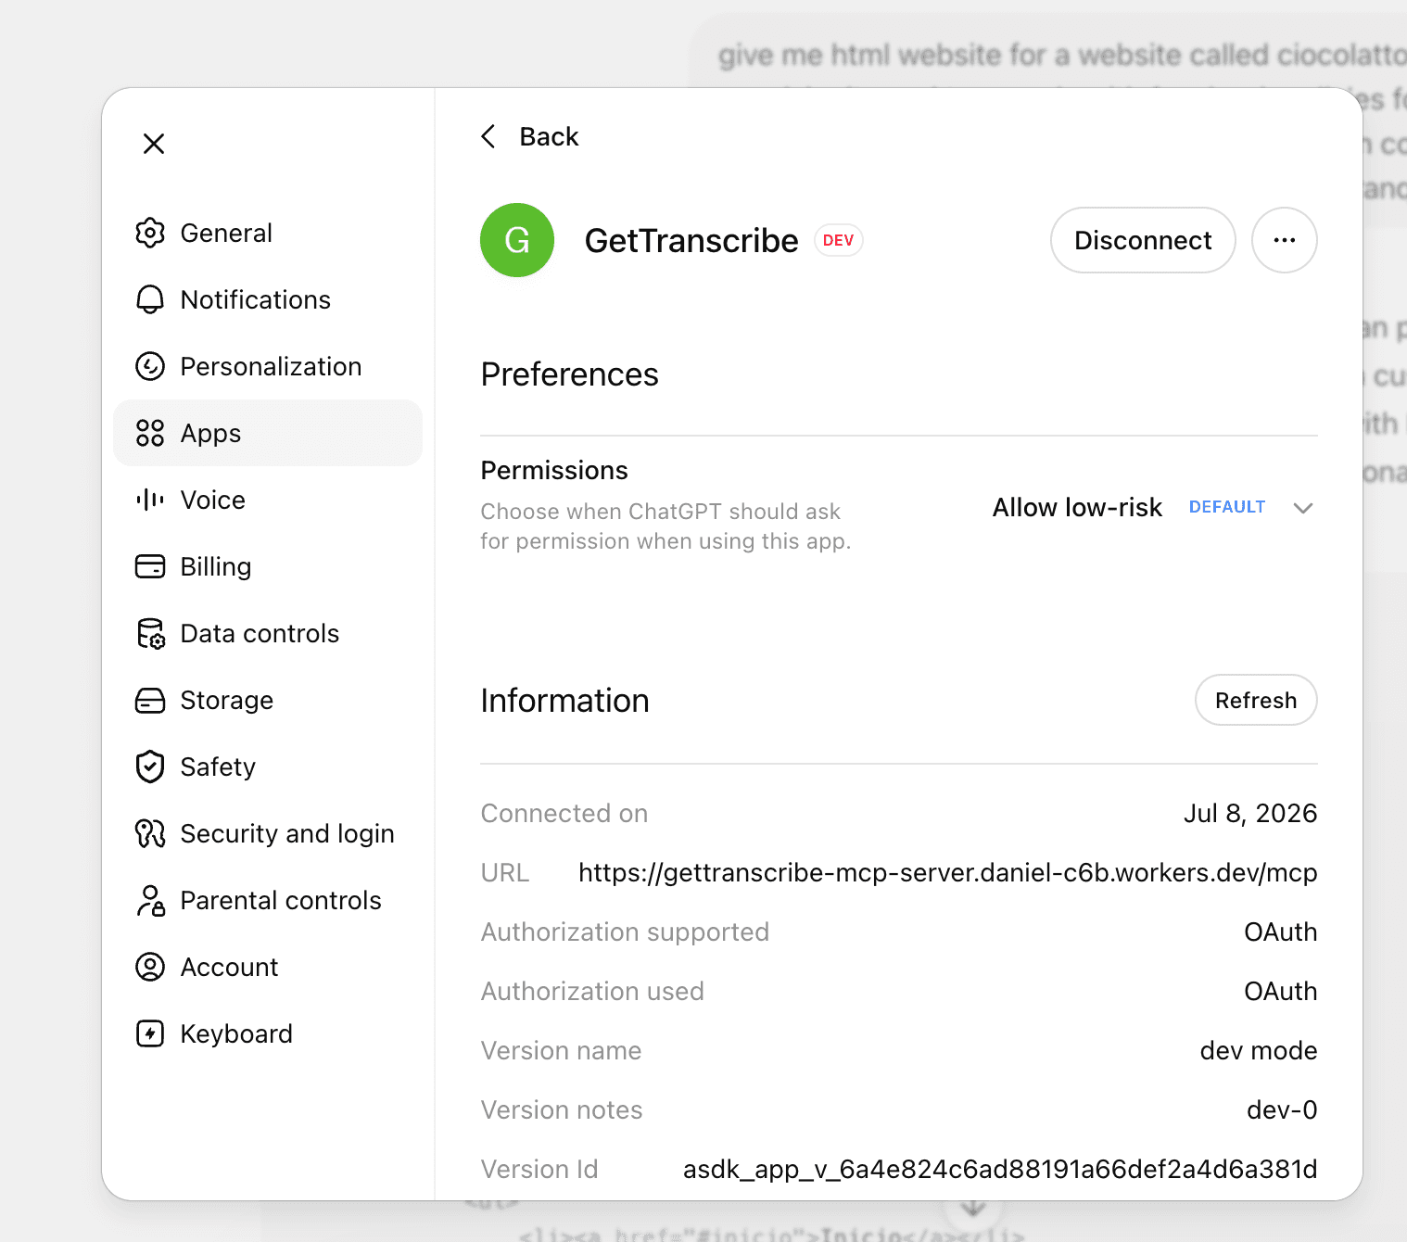Expand the Permissions dropdown chevron

(x=1303, y=508)
